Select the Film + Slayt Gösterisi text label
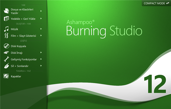This screenshot has width=171, height=109. point(23,36)
